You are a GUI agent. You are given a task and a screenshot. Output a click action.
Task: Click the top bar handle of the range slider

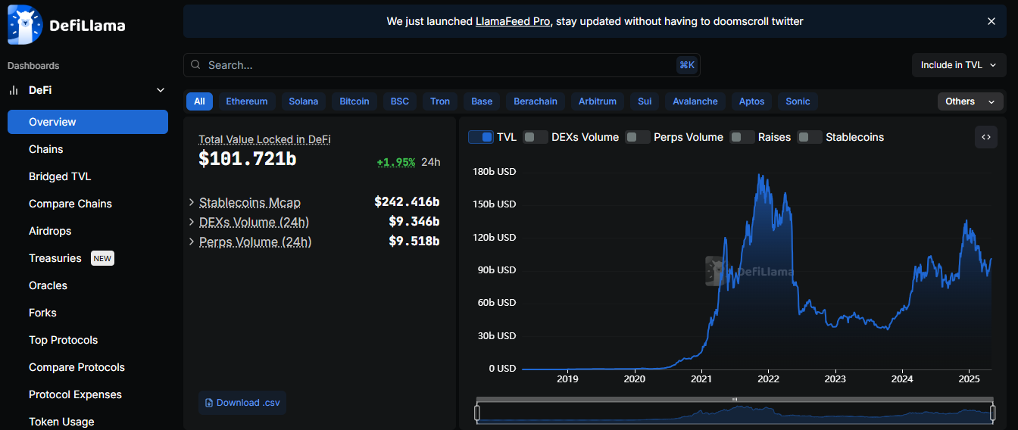tap(735, 399)
